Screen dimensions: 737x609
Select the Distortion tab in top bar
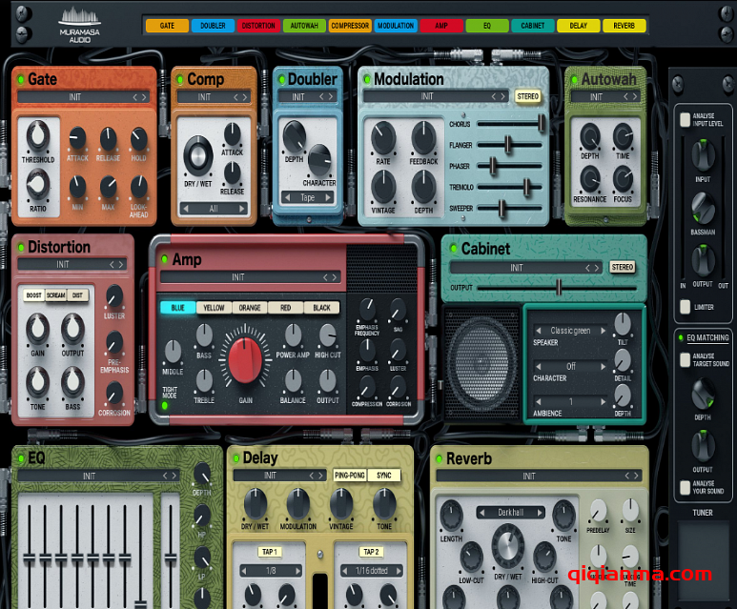click(x=259, y=26)
